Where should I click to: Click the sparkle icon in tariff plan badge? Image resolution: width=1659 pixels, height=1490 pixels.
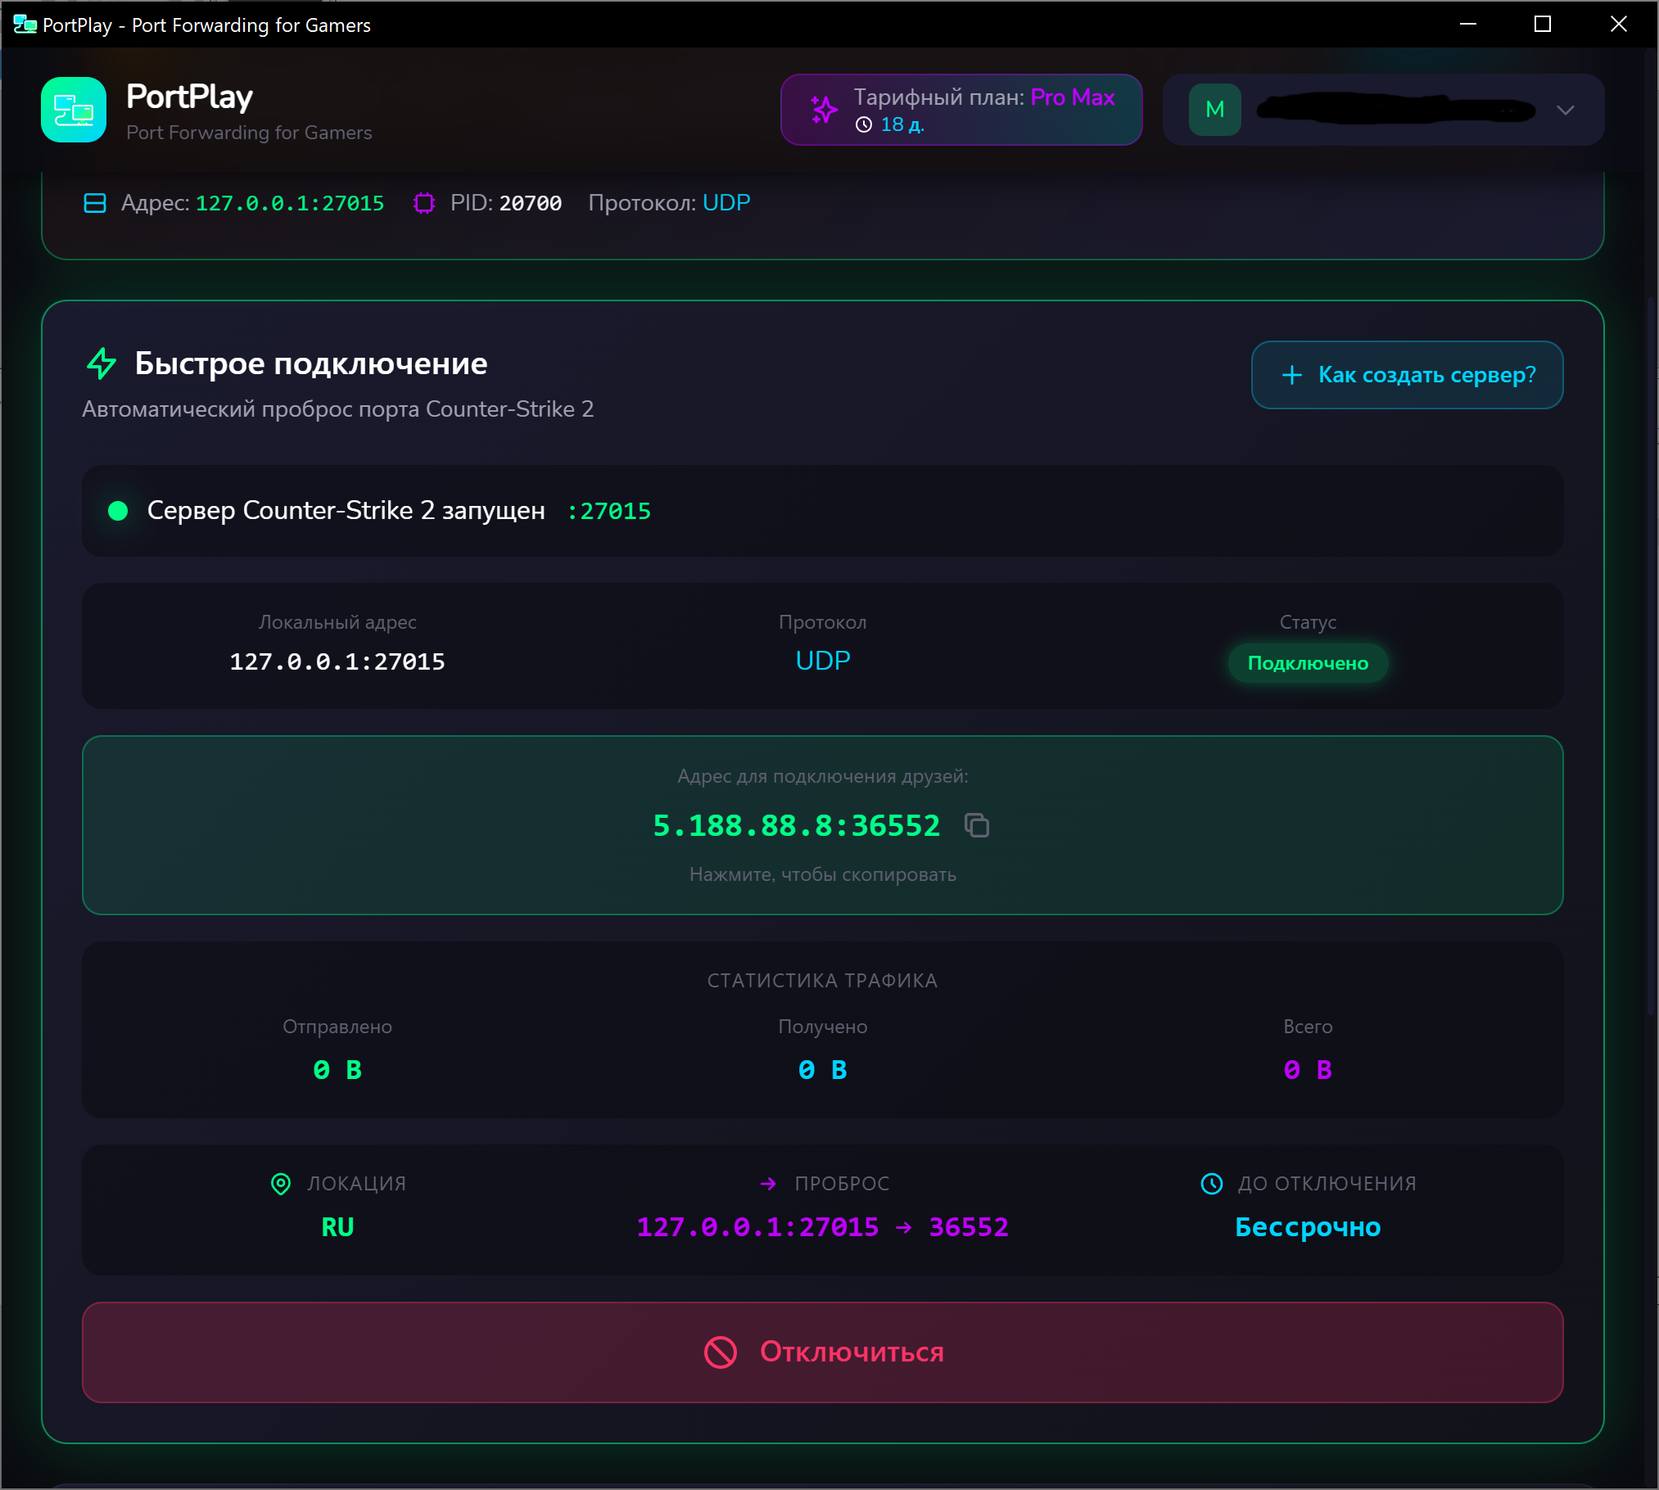click(x=824, y=109)
